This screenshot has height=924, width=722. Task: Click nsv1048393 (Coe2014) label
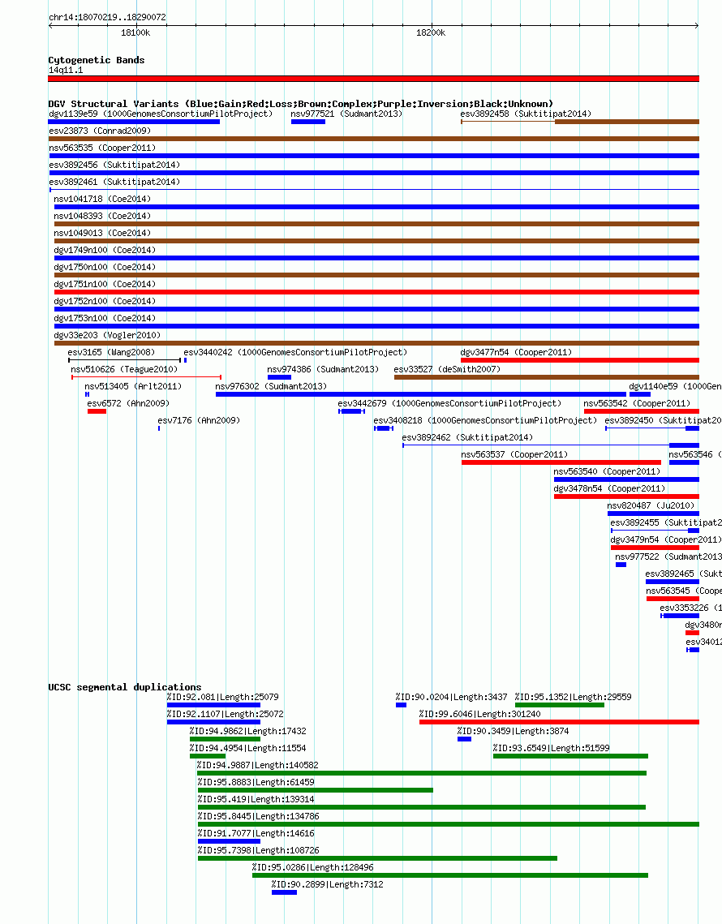pyautogui.click(x=102, y=217)
